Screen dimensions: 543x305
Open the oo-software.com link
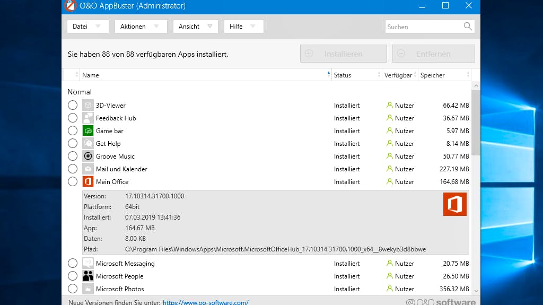(x=206, y=302)
